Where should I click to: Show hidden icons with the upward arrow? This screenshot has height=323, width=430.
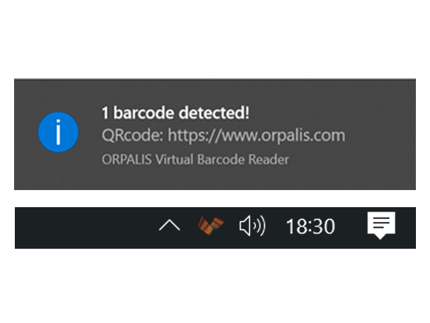(x=170, y=225)
